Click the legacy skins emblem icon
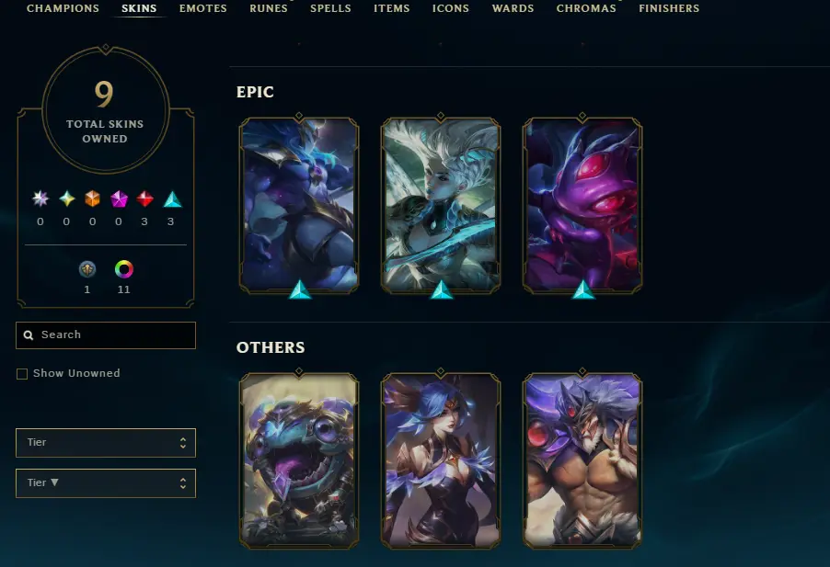 (x=87, y=269)
